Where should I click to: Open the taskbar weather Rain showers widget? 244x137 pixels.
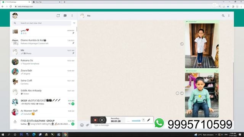204,135
